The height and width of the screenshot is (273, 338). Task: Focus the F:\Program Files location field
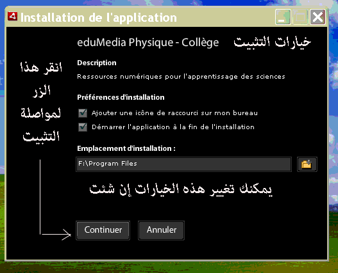tap(183, 164)
